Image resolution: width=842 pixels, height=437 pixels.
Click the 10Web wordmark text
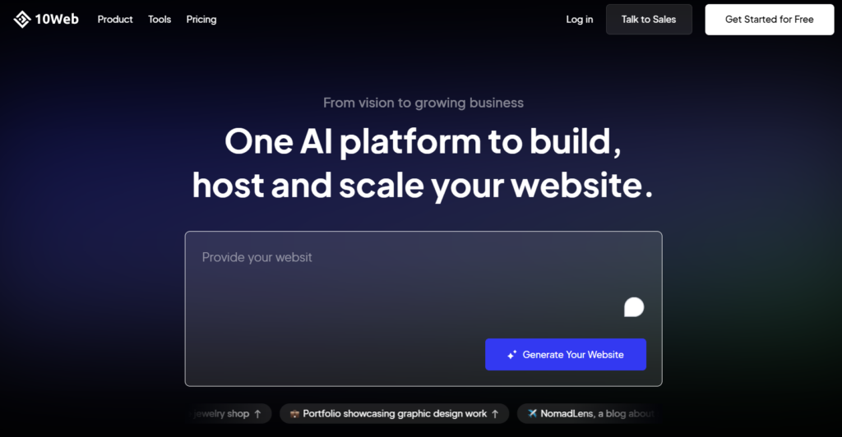pos(57,19)
